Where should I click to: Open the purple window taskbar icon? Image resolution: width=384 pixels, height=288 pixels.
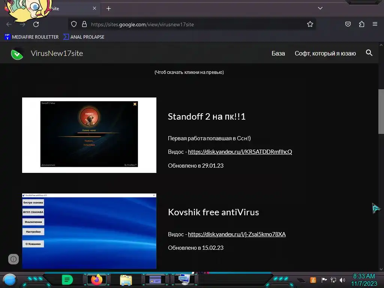tap(155, 280)
